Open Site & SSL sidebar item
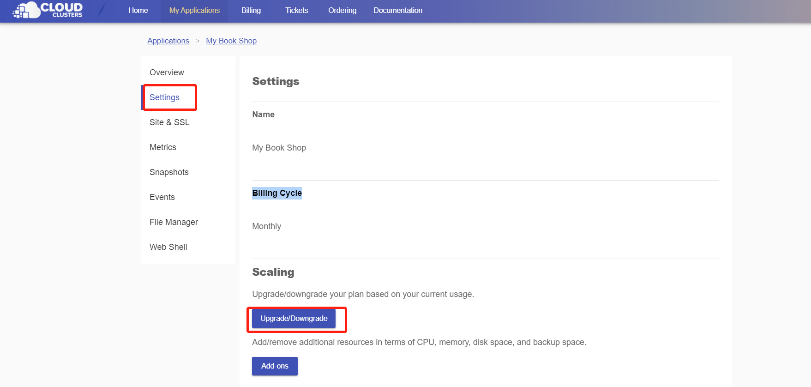Viewport: 811px width, 387px height. 188,122
